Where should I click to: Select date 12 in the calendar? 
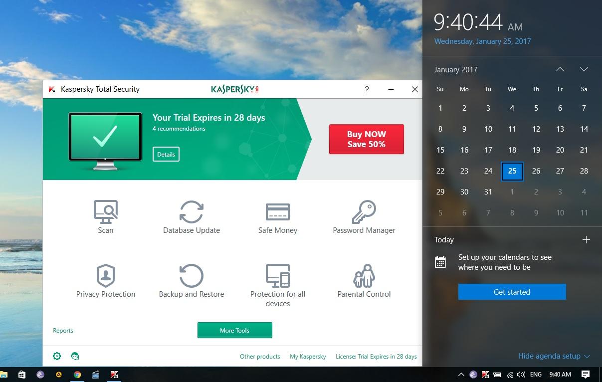[x=536, y=129]
